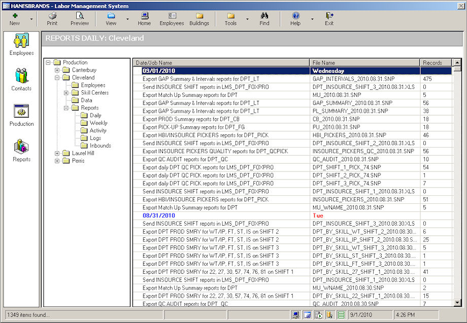This screenshot has width=467, height=323.
Task: Click scrollbar up arrow in report list
Action: (457, 62)
